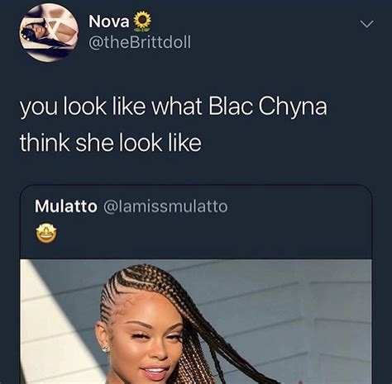The width and height of the screenshot is (392, 384).
Task: Open the quoted tweet's photo
Action: (x=196, y=321)
